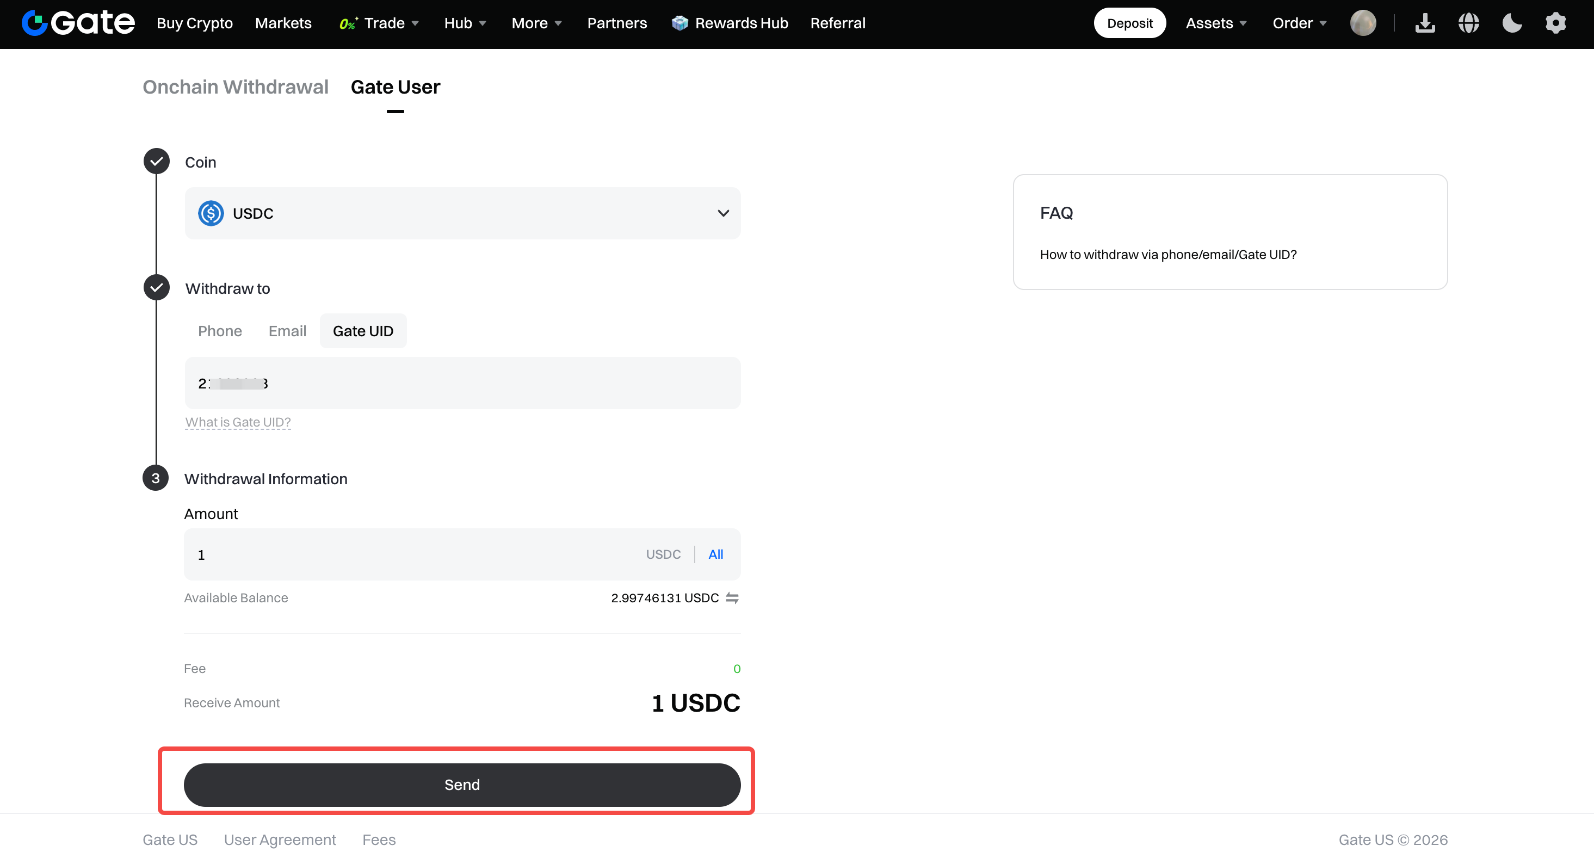
Task: Toggle dark mode moon icon
Action: 1512,23
